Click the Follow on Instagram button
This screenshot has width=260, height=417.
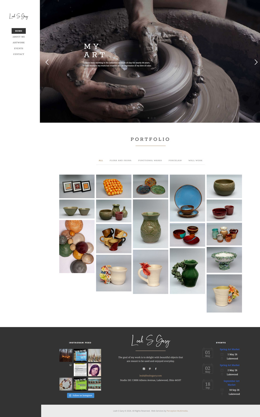point(81,395)
